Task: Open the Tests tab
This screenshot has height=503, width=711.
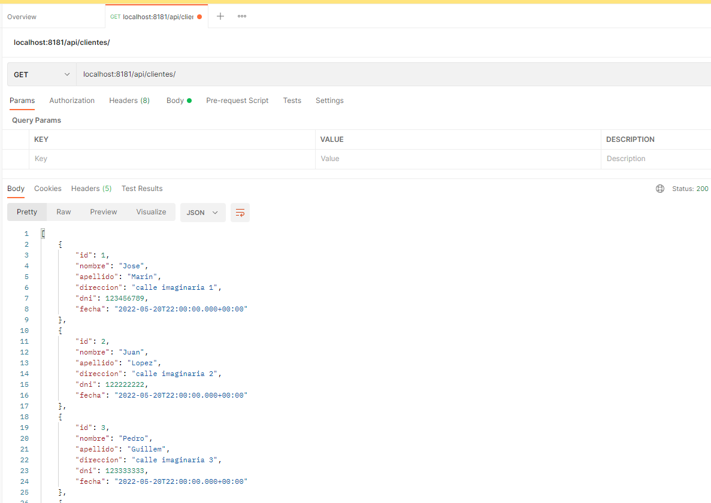Action: pos(292,101)
